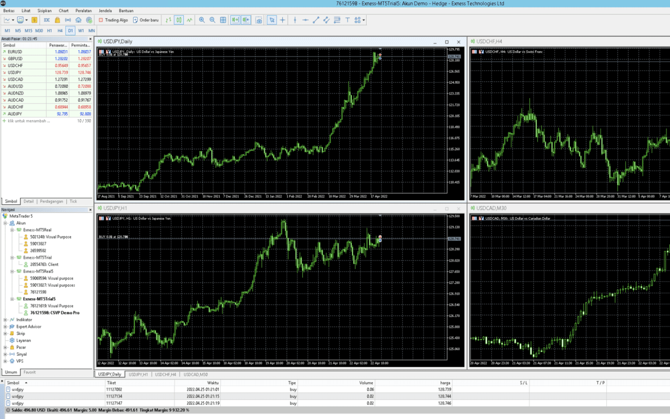Toggle the Trading Algo button
The height and width of the screenshot is (419, 670).
coord(113,20)
